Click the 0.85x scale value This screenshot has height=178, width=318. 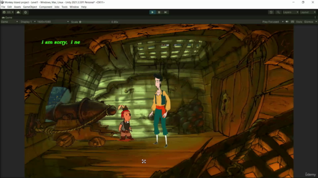coord(115,22)
